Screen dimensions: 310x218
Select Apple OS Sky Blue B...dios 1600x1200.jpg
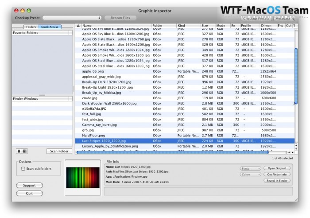(185, 34)
